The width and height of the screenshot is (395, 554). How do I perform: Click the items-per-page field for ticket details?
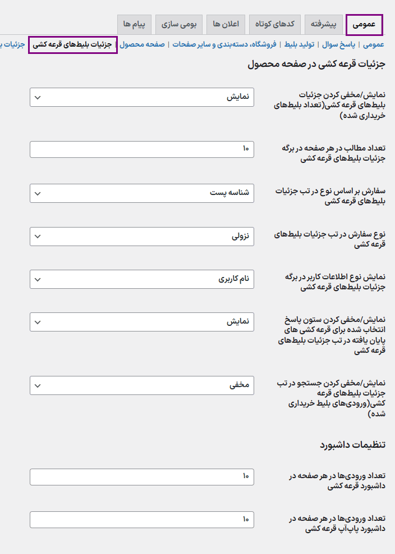[142, 149]
